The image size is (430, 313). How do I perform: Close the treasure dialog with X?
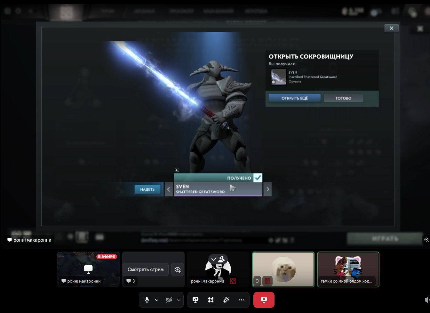tap(391, 28)
